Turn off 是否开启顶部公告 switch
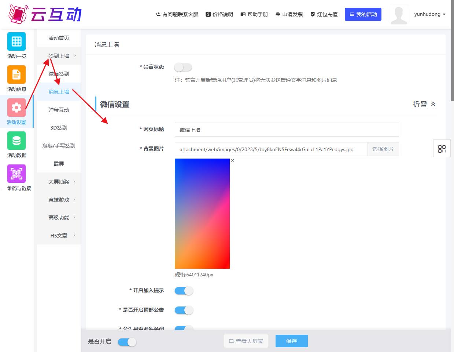This screenshot has height=352, width=454. pyautogui.click(x=184, y=310)
